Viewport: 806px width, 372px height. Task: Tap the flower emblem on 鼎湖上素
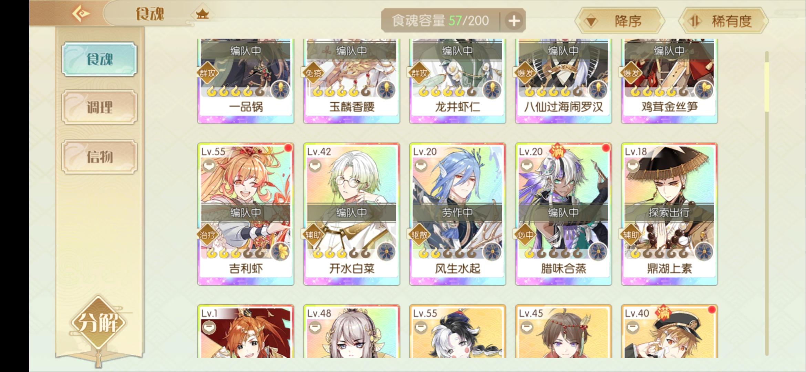point(704,252)
